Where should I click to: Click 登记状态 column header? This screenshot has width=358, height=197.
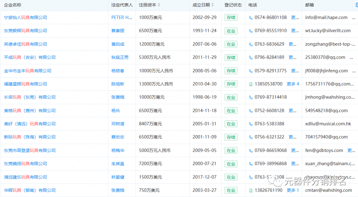coord(233,5)
